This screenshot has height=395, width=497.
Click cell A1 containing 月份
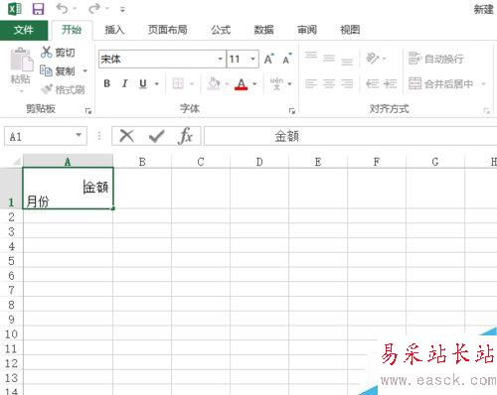point(68,188)
